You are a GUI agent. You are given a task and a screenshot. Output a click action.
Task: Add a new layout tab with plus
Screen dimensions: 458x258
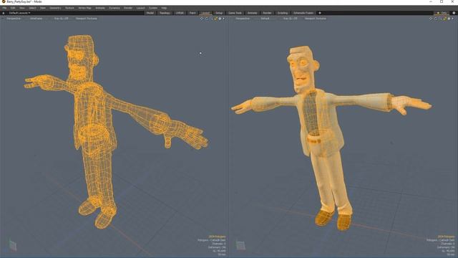(320, 13)
